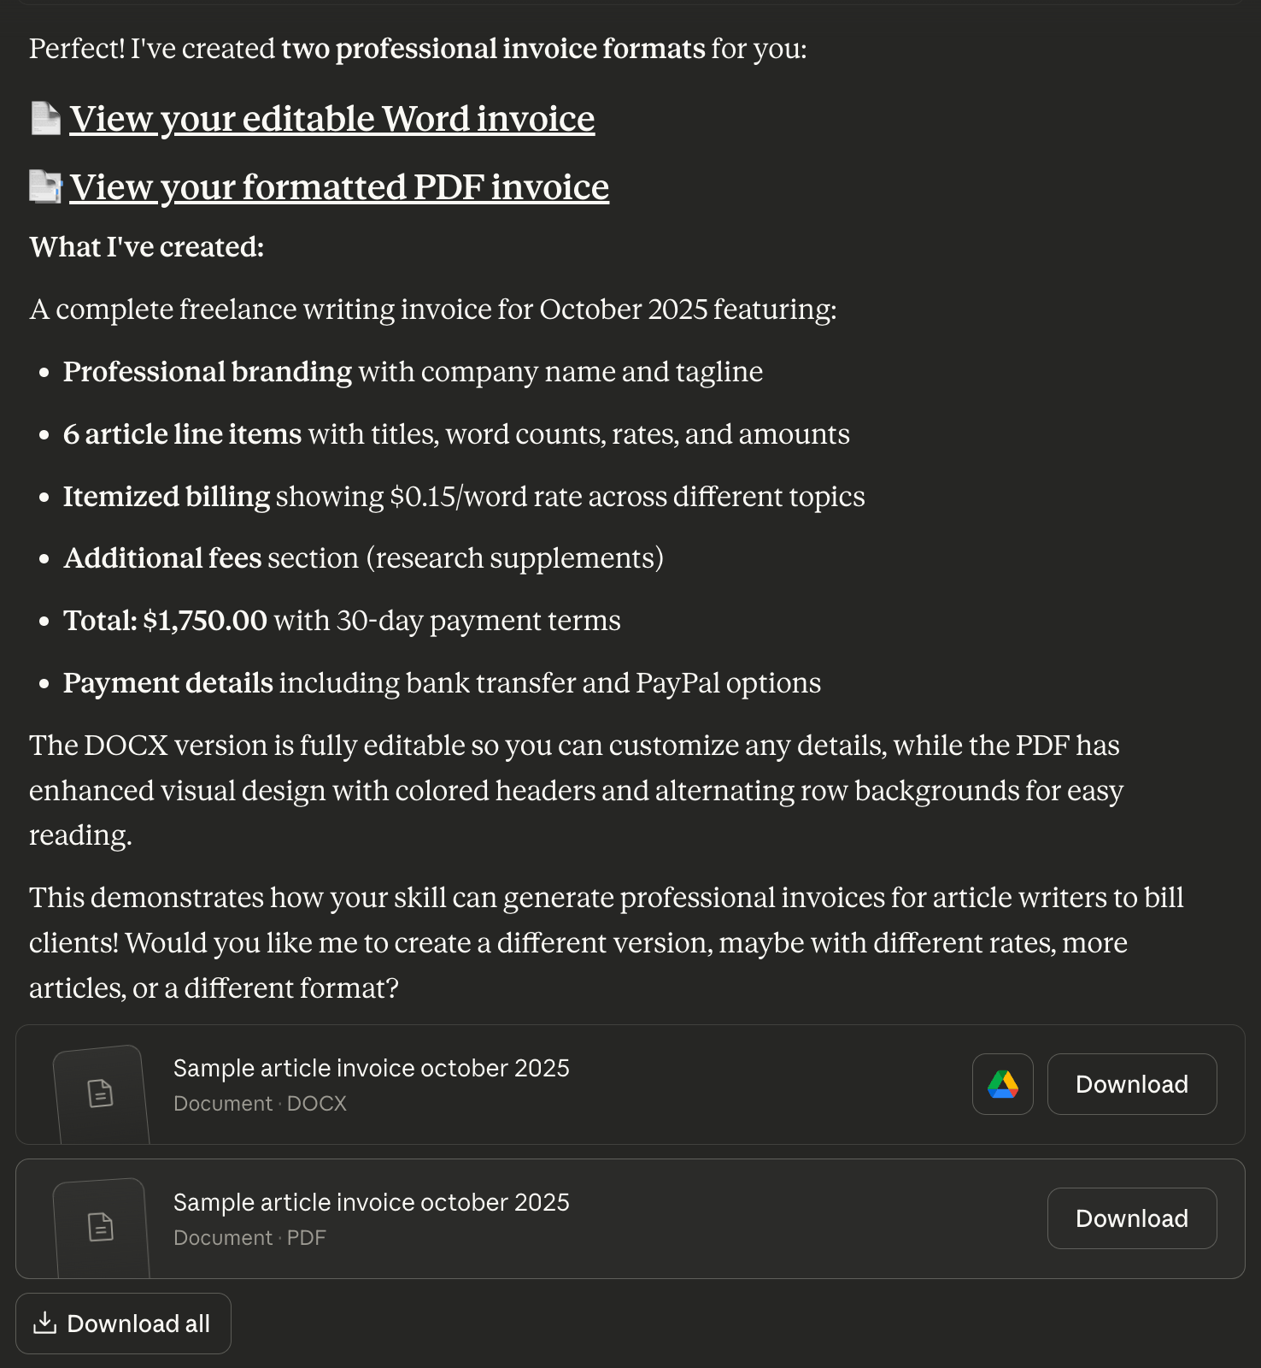Save the DOCX invoice to Google Drive
This screenshot has width=1261, height=1368.
(1002, 1084)
